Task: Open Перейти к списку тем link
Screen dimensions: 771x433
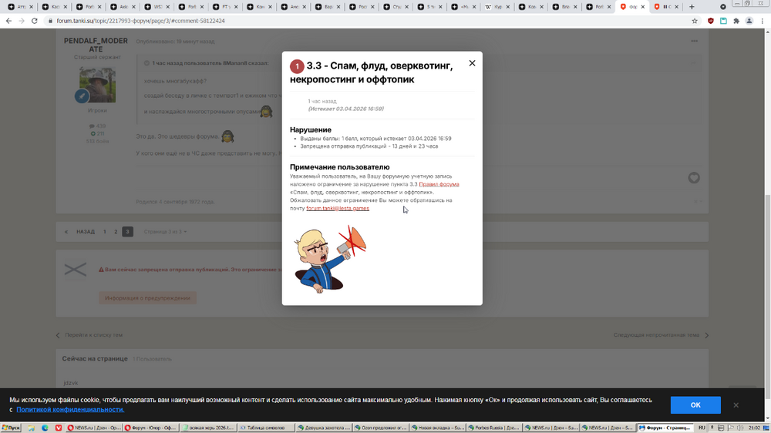Action: pyautogui.click(x=89, y=335)
